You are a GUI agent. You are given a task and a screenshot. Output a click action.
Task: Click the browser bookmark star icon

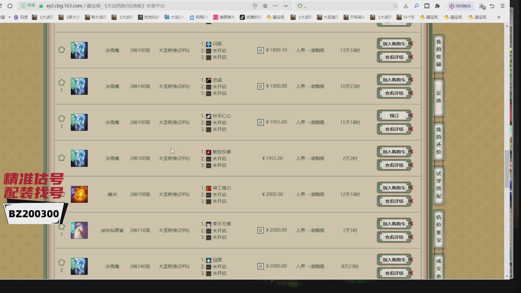(265, 6)
